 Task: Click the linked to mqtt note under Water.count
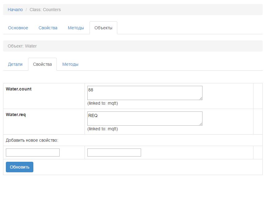click(x=102, y=103)
